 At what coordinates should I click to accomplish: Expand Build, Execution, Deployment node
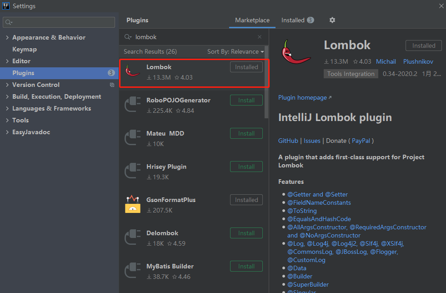[7, 96]
